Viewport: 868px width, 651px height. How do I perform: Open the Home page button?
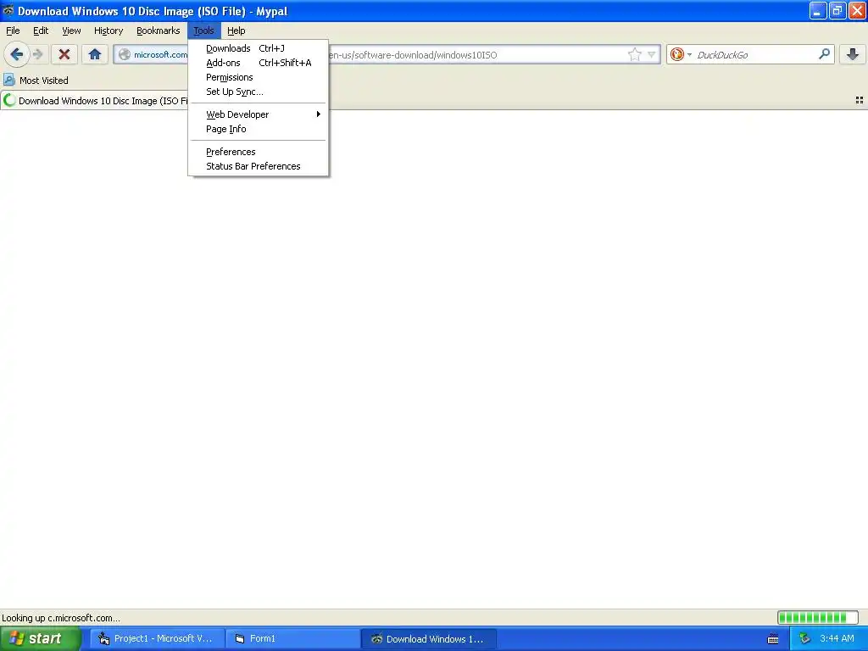(x=95, y=54)
